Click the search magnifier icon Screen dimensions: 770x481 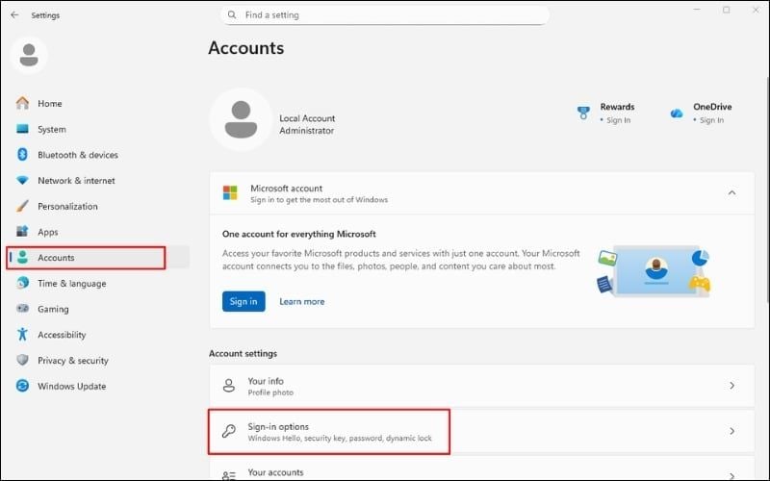tap(232, 14)
